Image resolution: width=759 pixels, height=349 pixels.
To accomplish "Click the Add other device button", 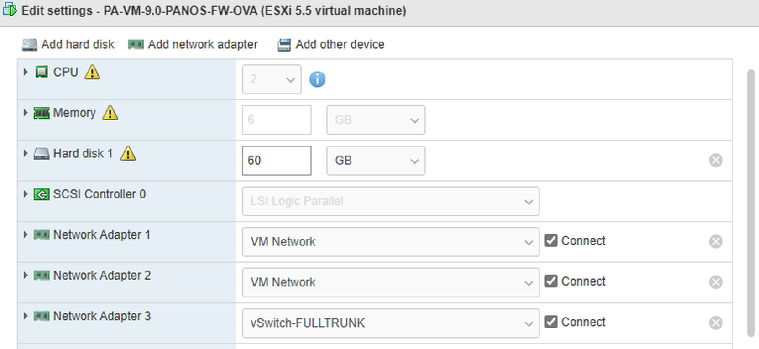I will click(331, 44).
